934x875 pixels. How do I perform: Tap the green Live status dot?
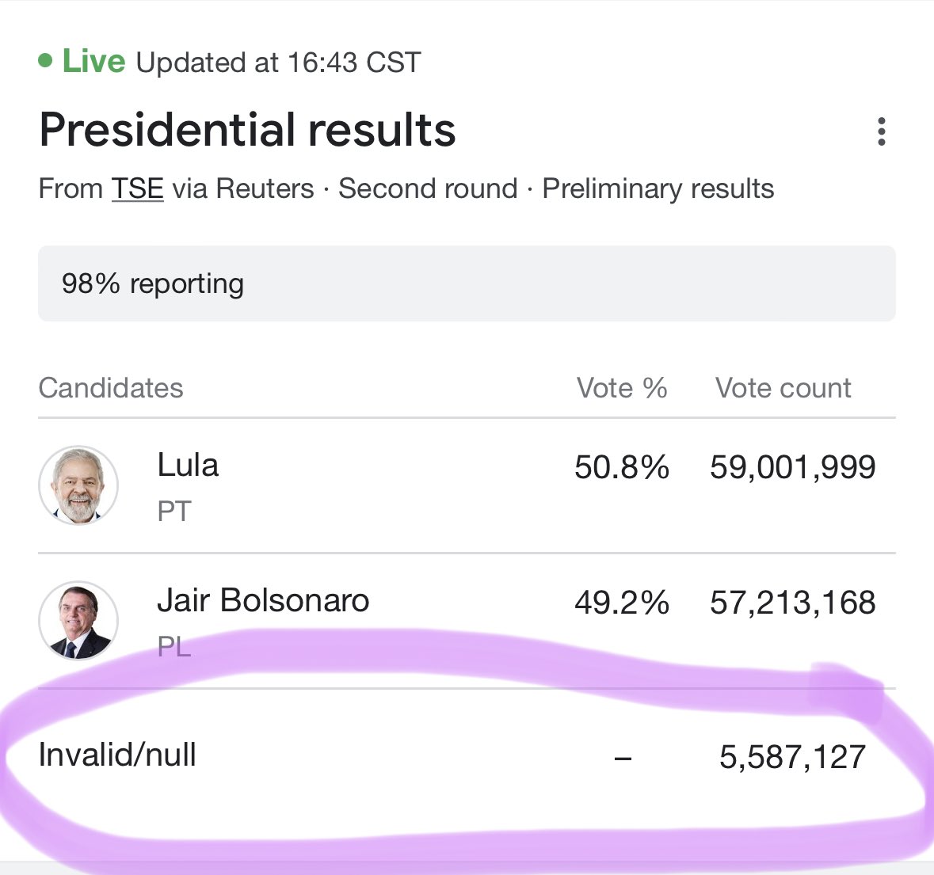coord(45,61)
